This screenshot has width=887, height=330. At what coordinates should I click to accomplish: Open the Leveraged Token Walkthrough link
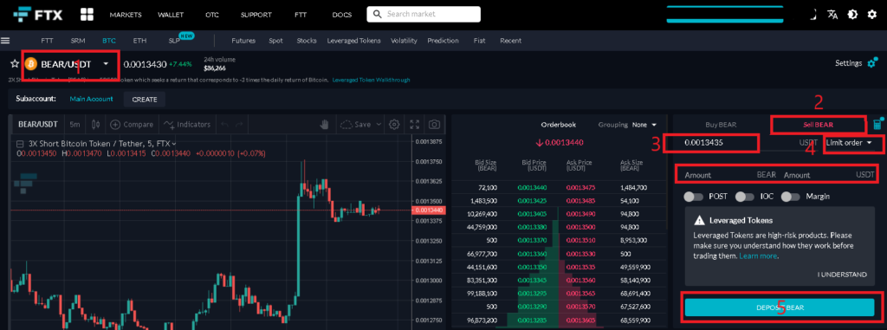click(x=371, y=80)
